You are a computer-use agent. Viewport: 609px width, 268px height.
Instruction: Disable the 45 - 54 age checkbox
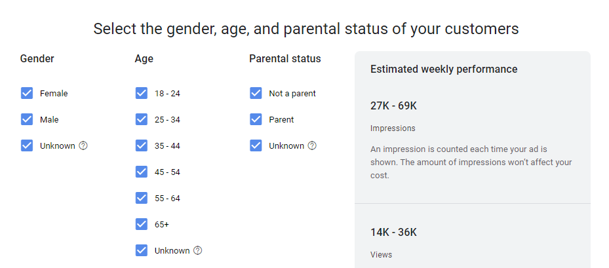[x=142, y=172]
